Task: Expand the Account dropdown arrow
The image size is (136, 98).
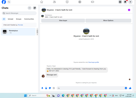Action: (130, 2)
